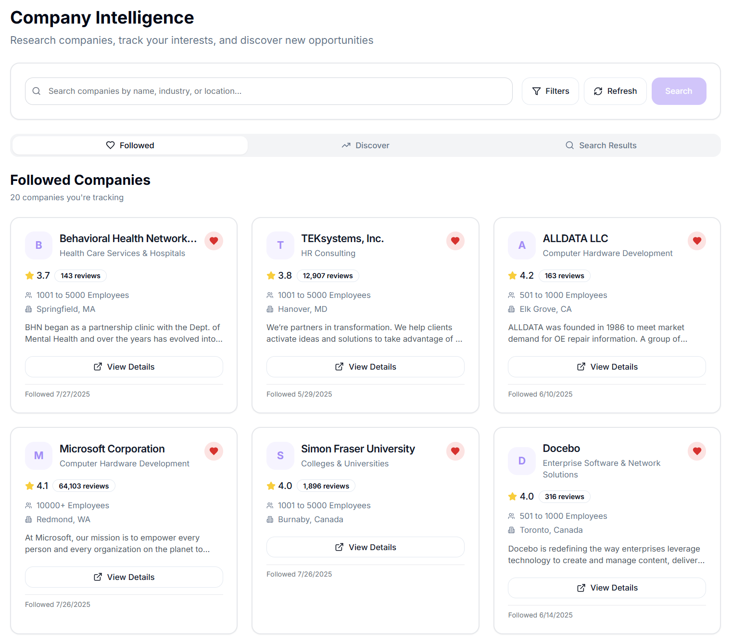
Task: Open the Search Results tab
Action: 601,145
